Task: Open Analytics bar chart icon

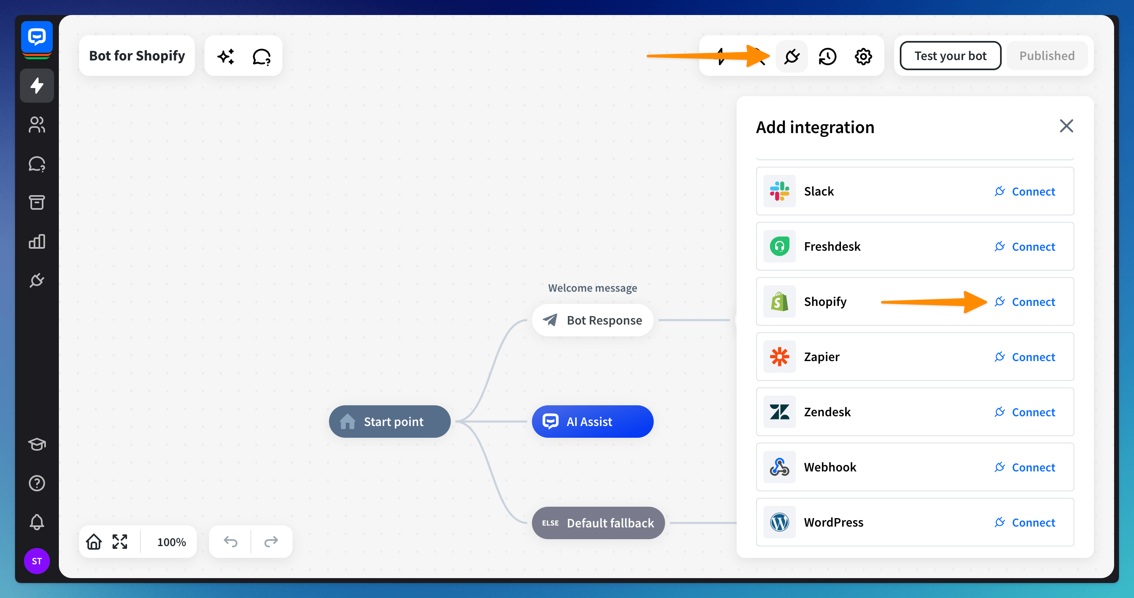Action: point(37,241)
